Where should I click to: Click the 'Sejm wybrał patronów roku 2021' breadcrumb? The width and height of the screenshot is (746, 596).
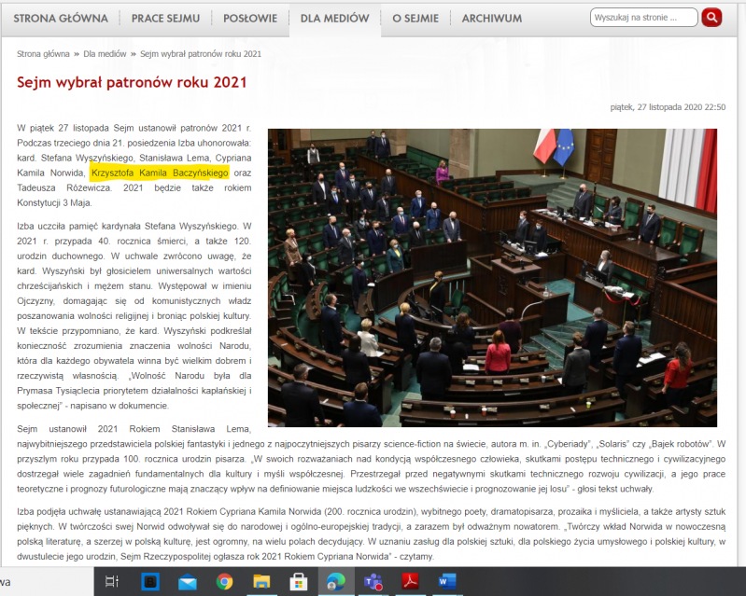[201, 54]
